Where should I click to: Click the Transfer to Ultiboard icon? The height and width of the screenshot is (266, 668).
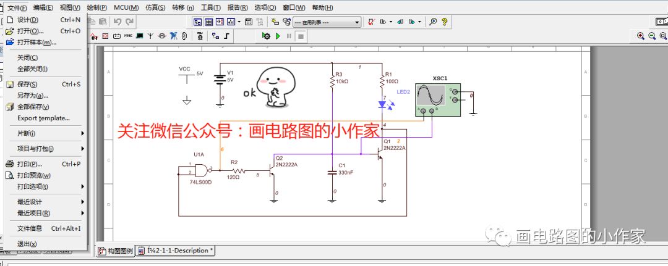click(x=383, y=22)
